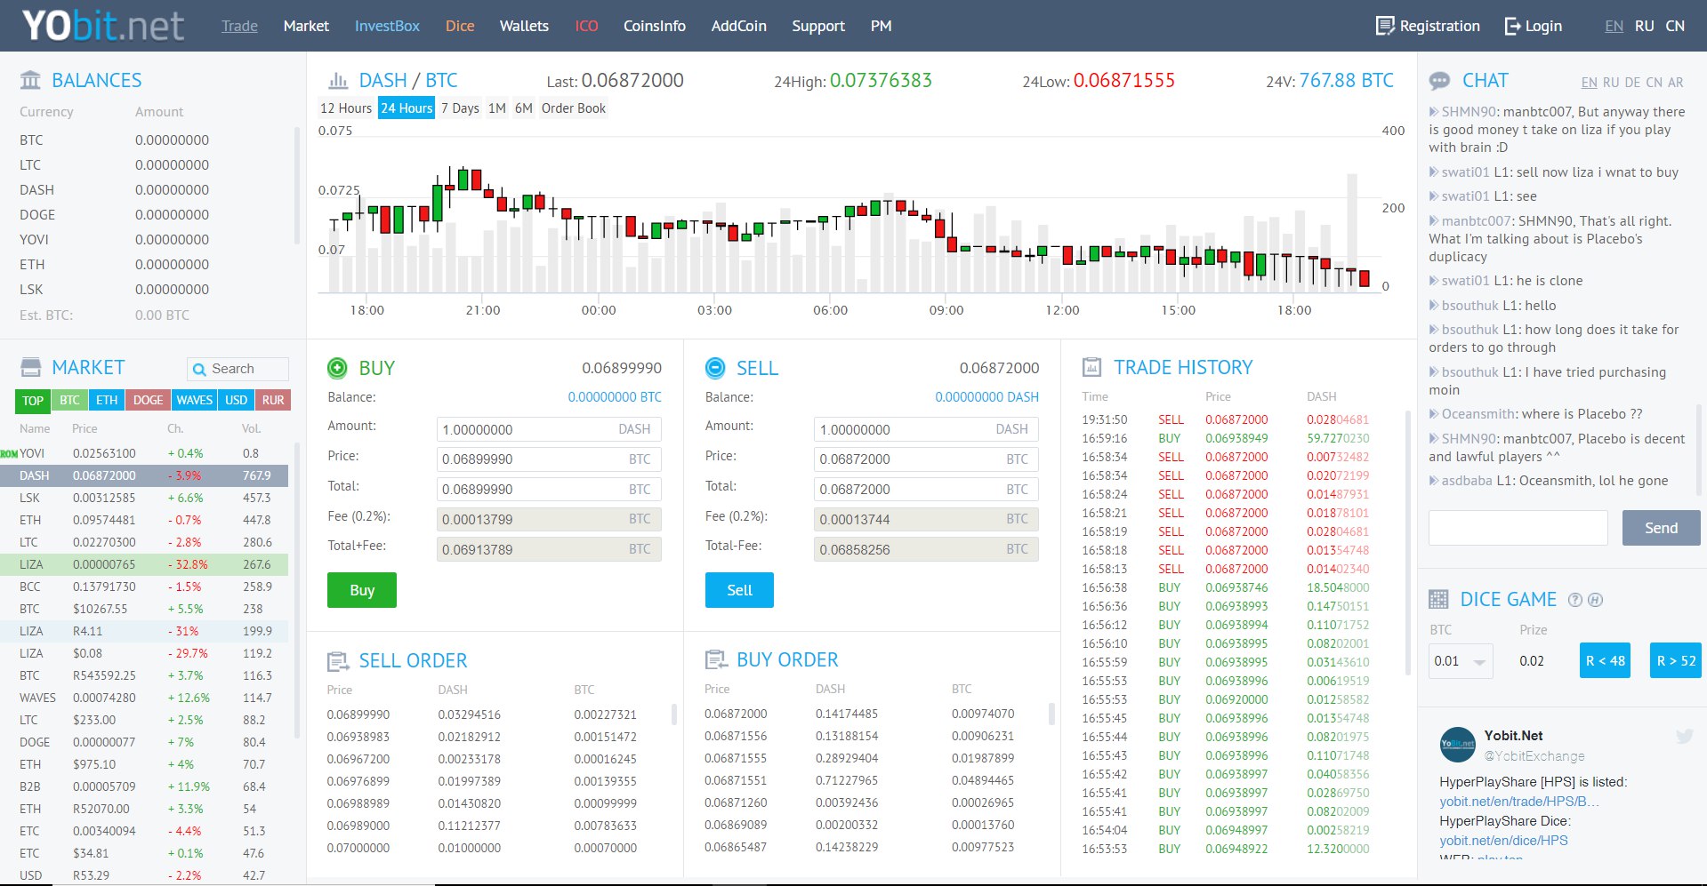The image size is (1707, 886).
Task: Filter market by DOGE pairs
Action: (148, 401)
